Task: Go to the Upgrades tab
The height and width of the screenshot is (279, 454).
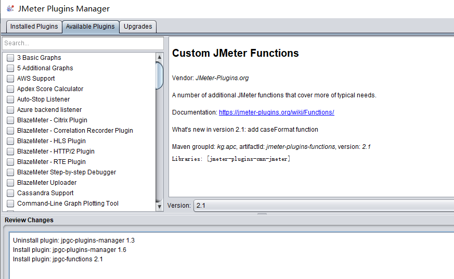Action: (x=138, y=27)
